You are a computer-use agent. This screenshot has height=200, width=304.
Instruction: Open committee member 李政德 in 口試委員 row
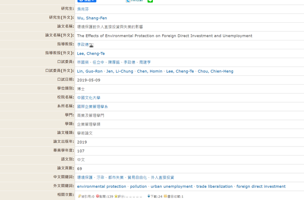[x=129, y=62]
